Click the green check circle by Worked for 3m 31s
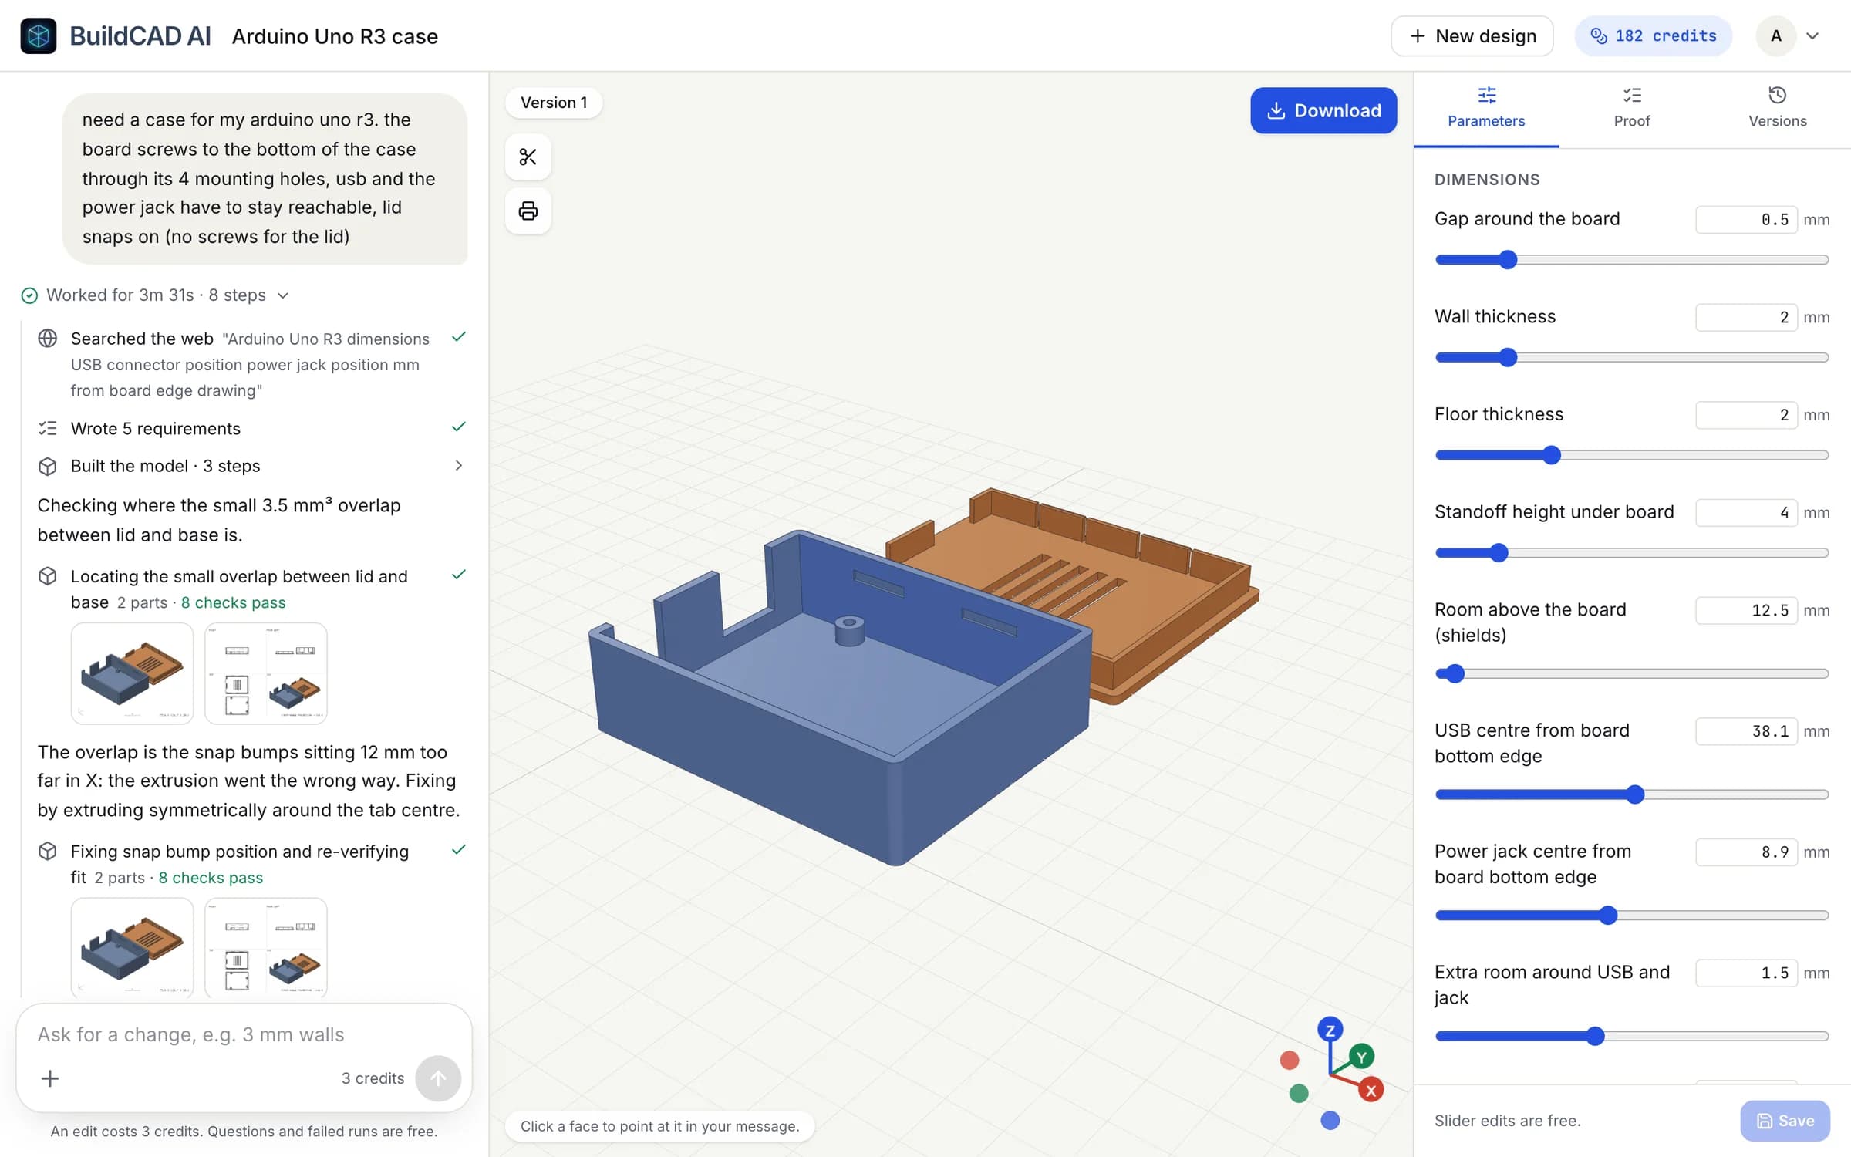 pyautogui.click(x=29, y=295)
